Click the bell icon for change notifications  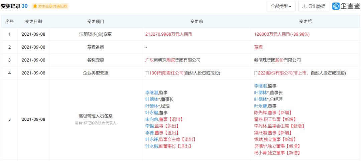click(x=35, y=6)
